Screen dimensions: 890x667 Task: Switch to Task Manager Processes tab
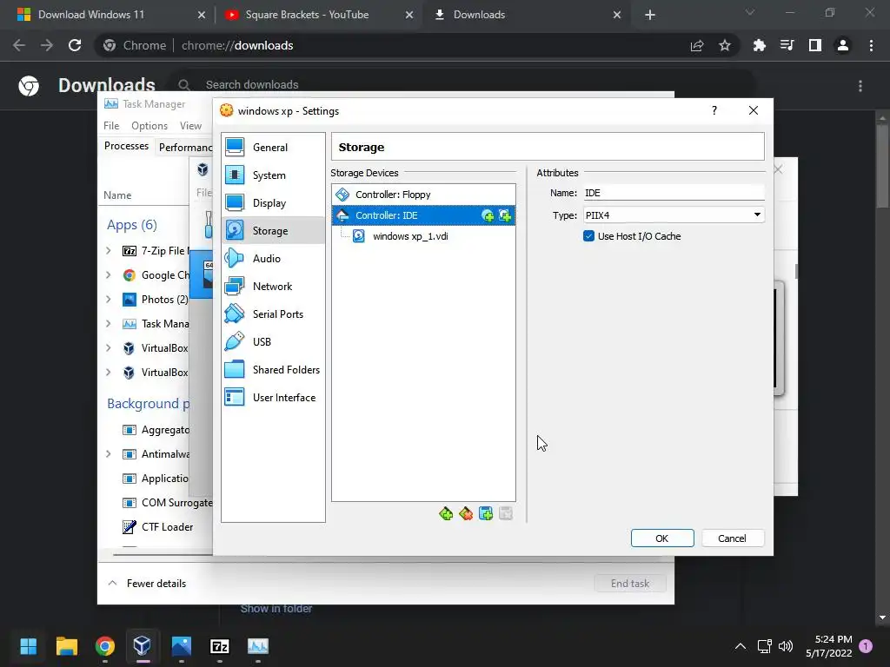[126, 146]
